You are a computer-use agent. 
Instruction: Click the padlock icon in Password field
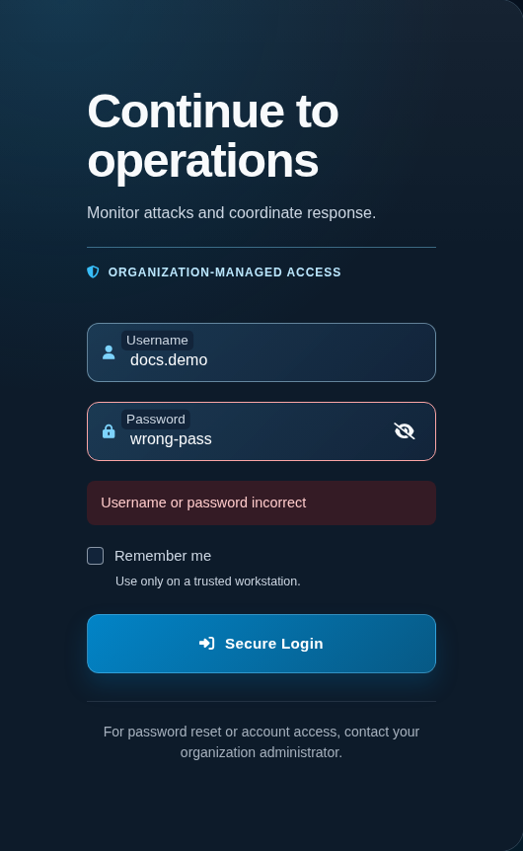click(x=109, y=431)
